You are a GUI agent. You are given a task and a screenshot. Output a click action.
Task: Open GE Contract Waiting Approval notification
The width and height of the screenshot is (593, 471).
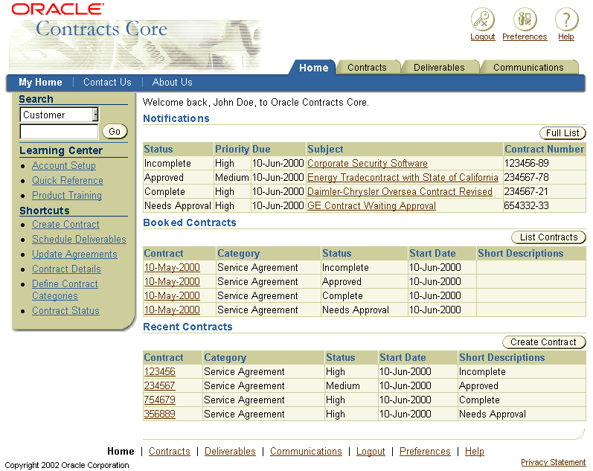click(x=371, y=206)
